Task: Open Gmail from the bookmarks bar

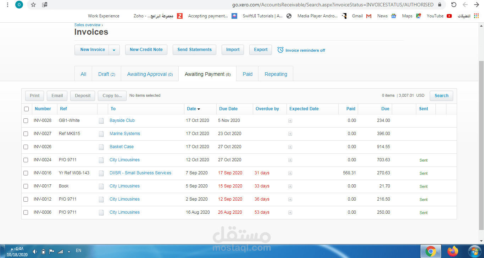Action: pos(360,16)
